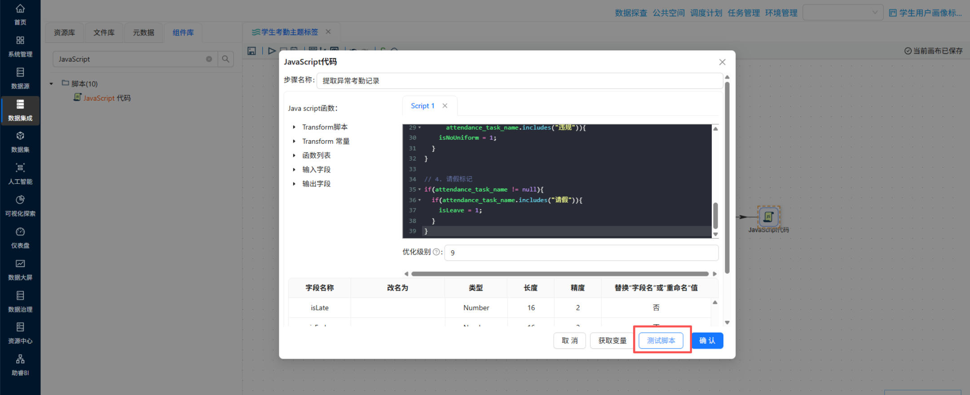Click the 测试脚本 button
The height and width of the screenshot is (395, 970).
point(661,341)
